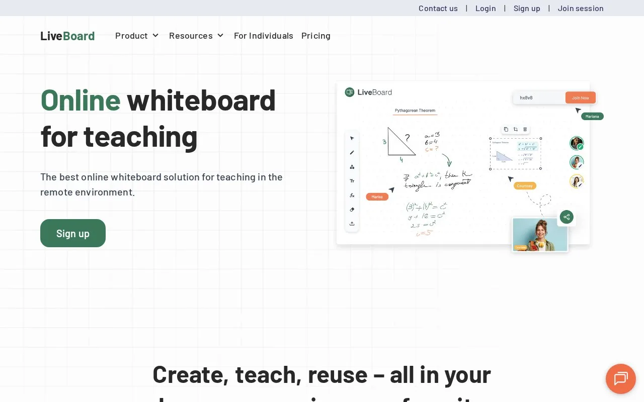The height and width of the screenshot is (402, 644).
Task: Click the green share icon button
Action: click(567, 217)
